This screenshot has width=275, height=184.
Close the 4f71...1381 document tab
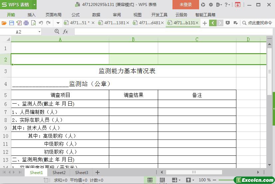(128, 23)
